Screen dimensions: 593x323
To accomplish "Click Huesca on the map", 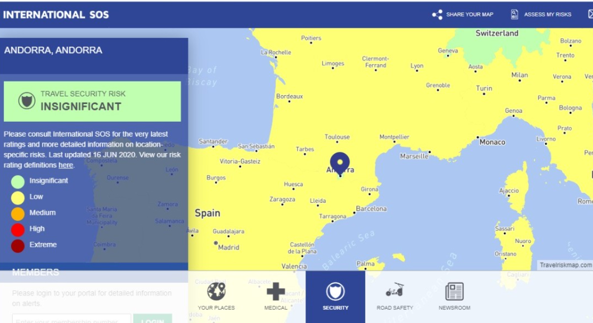I will (294, 185).
